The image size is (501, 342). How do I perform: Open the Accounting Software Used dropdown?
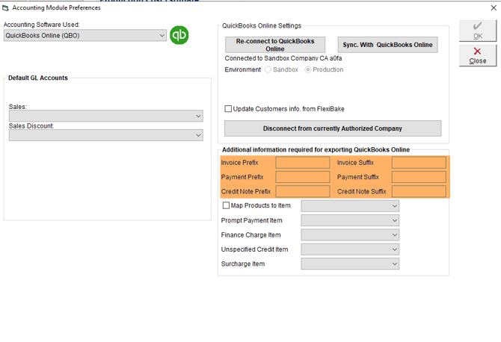(x=85, y=35)
